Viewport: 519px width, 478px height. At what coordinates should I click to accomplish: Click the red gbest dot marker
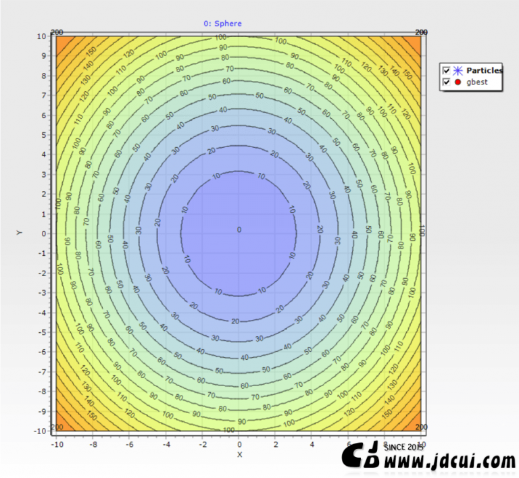point(458,82)
